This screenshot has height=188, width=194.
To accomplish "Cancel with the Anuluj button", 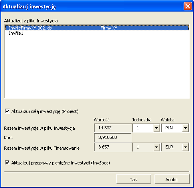I will pos(172,179).
